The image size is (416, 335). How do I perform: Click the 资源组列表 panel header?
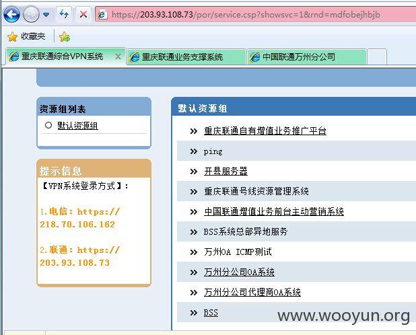click(94, 107)
